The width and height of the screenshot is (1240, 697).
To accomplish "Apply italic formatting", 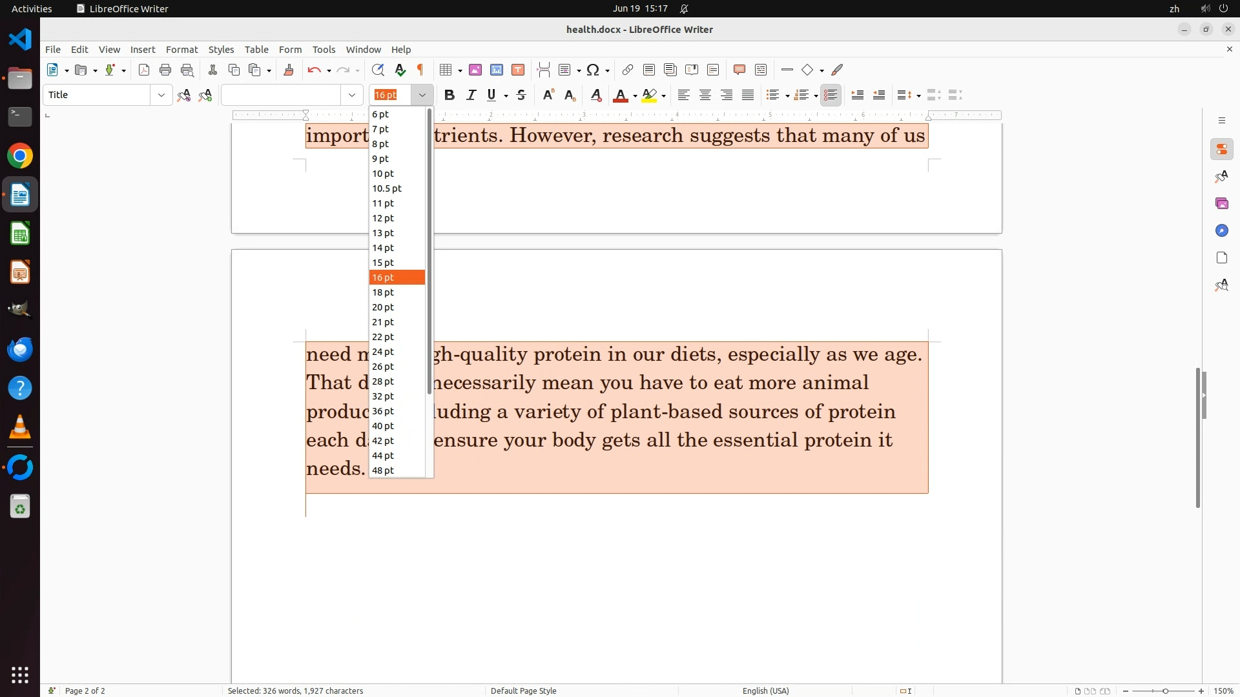I will pos(471,96).
